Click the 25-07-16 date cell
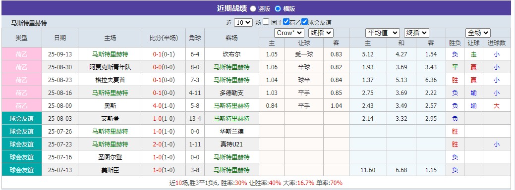The width and height of the screenshot is (515, 190). click(x=60, y=157)
